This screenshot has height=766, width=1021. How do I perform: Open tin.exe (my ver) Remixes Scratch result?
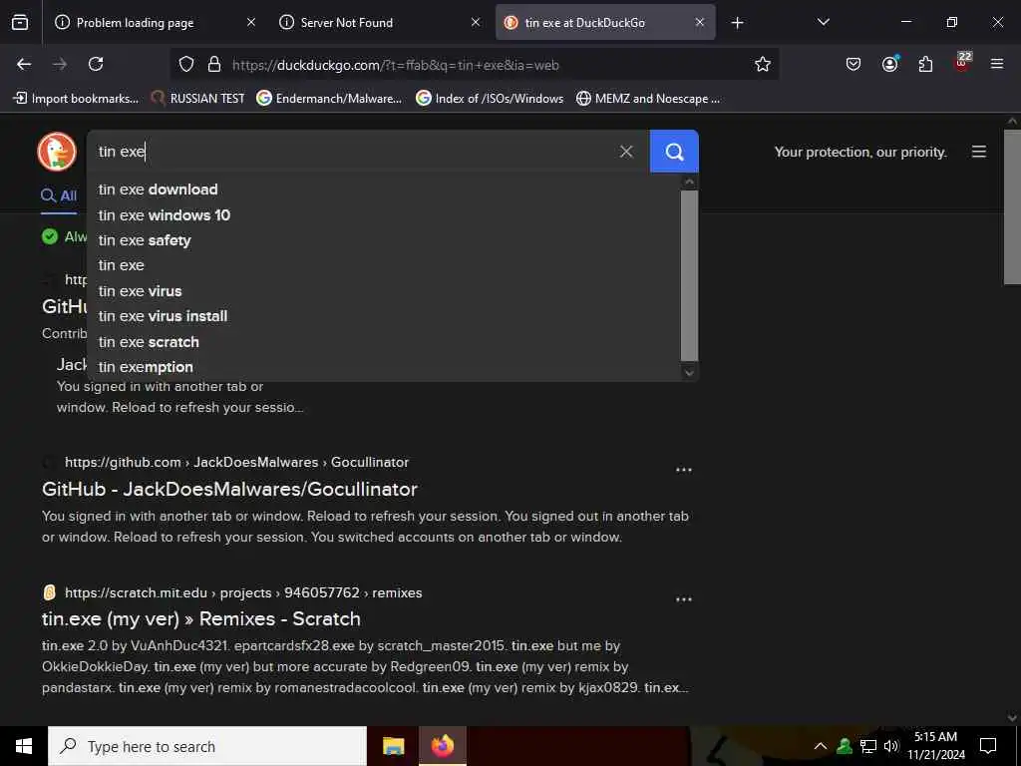click(x=201, y=618)
